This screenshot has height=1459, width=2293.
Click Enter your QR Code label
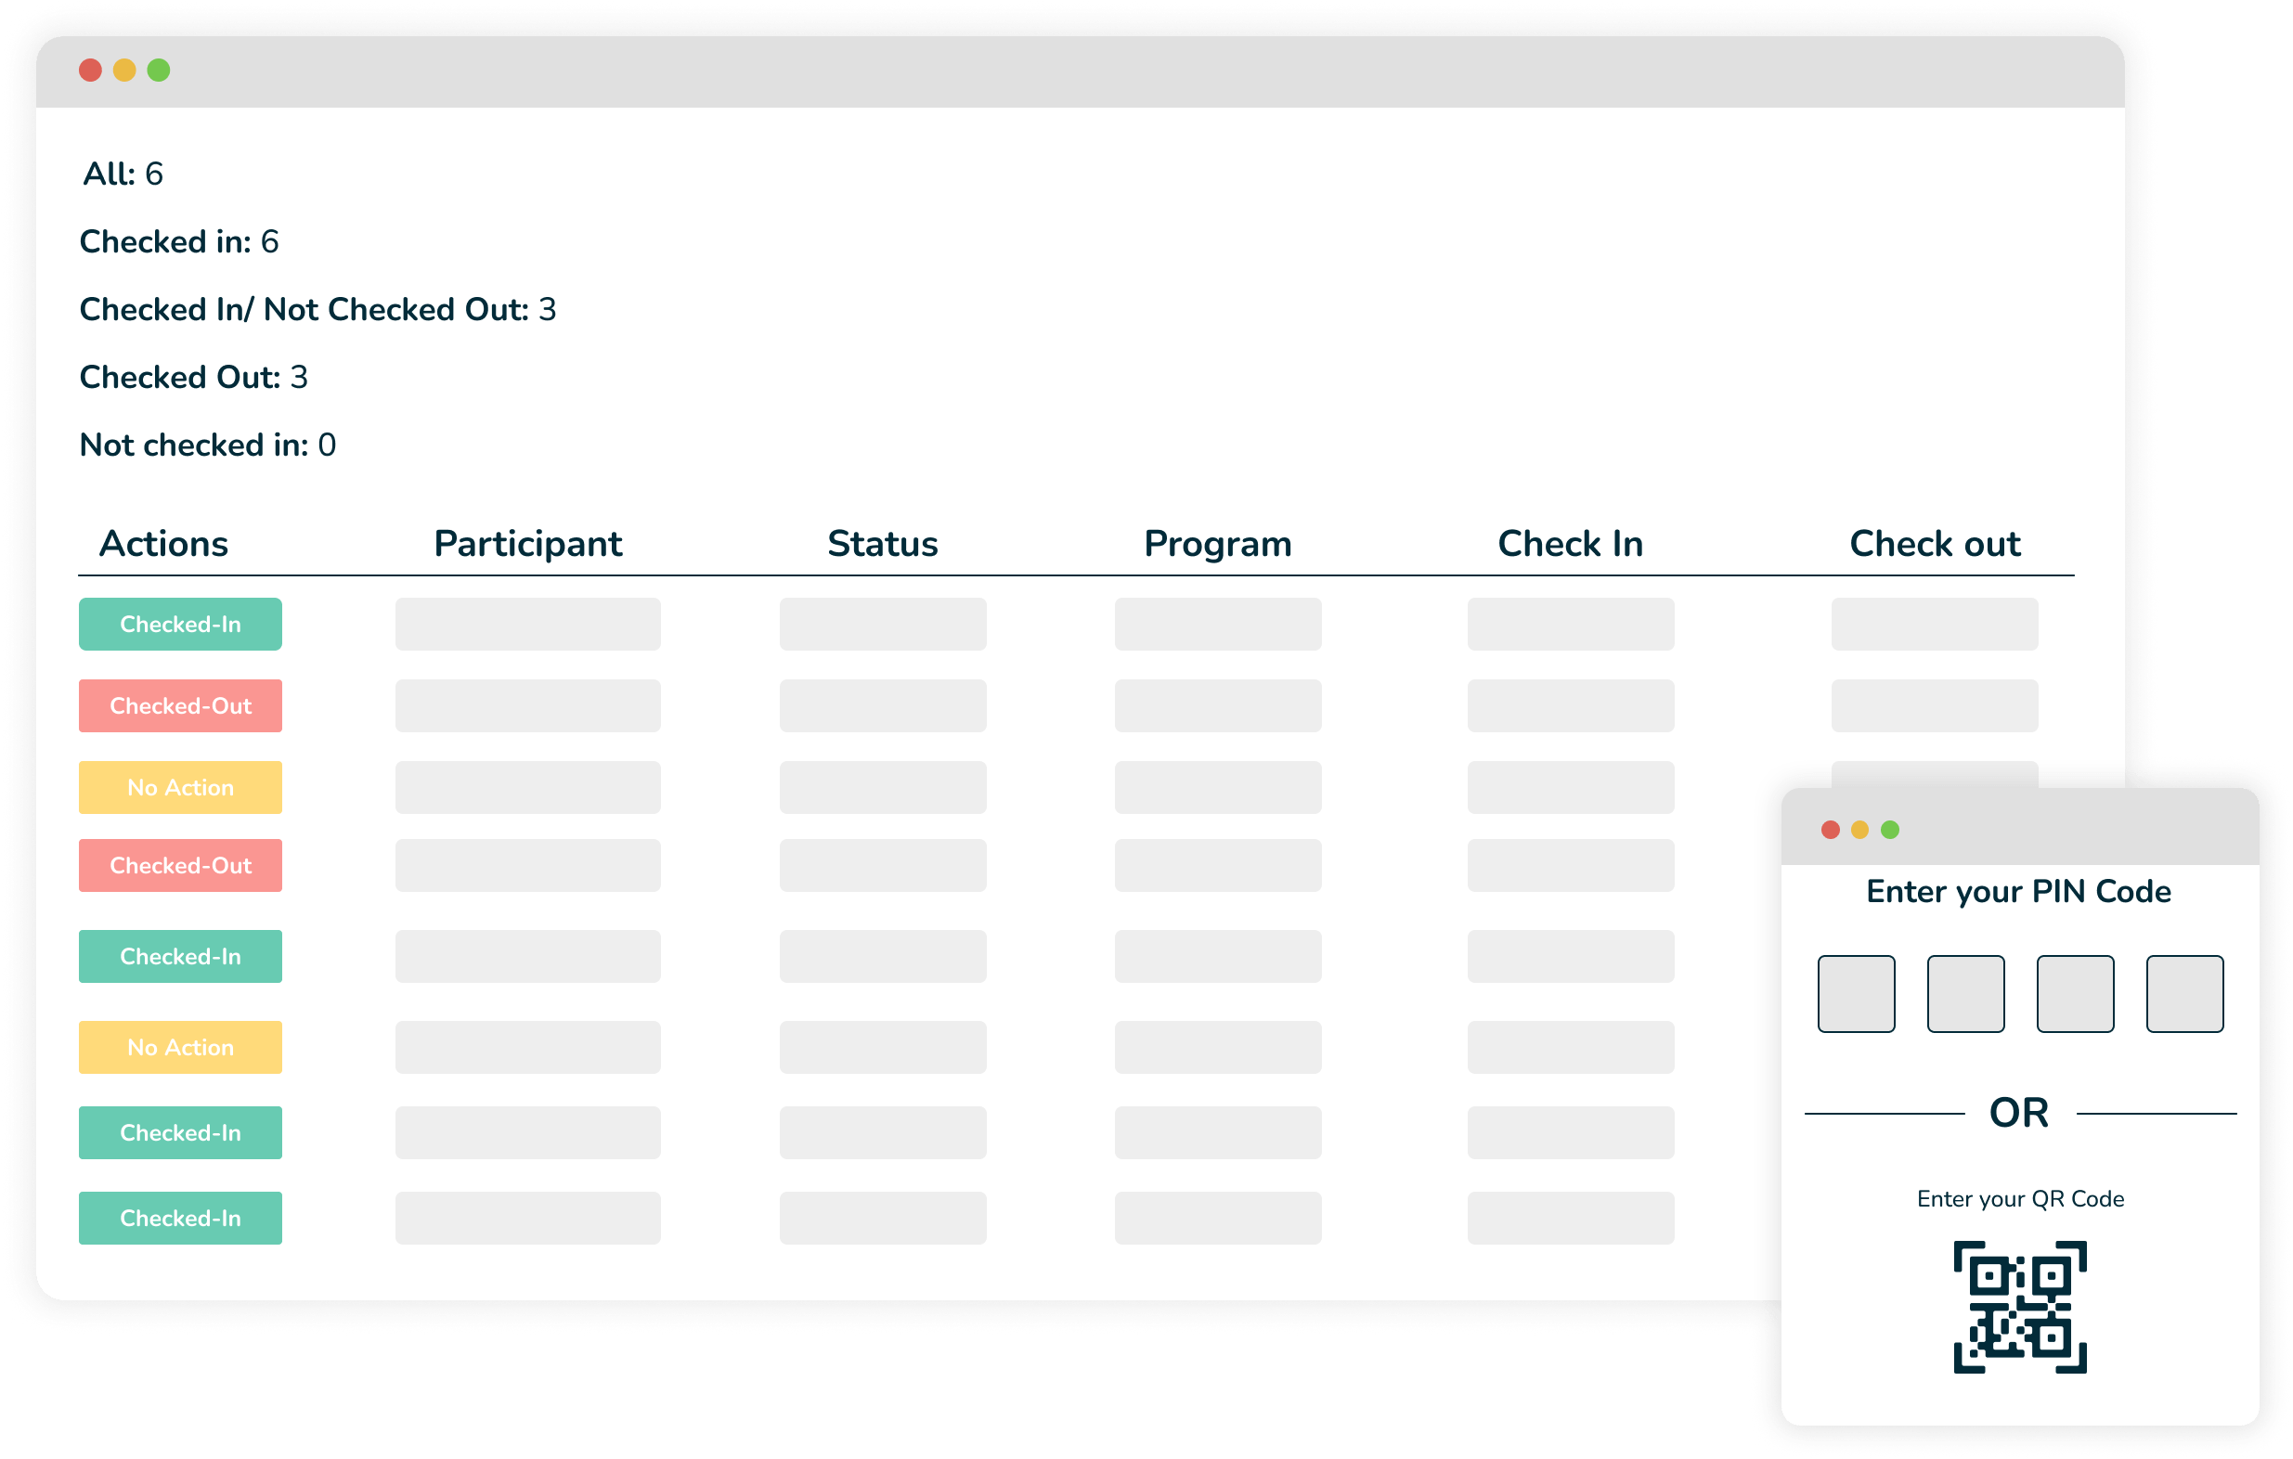pos(2021,1199)
